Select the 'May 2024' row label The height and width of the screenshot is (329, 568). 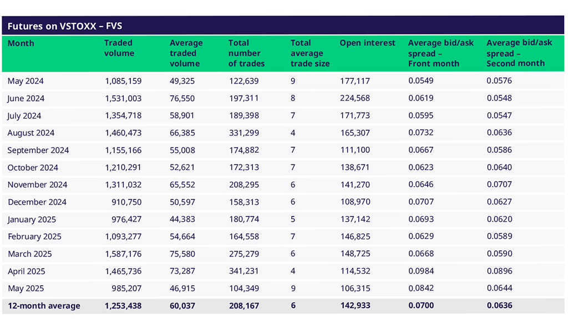pyautogui.click(x=26, y=81)
